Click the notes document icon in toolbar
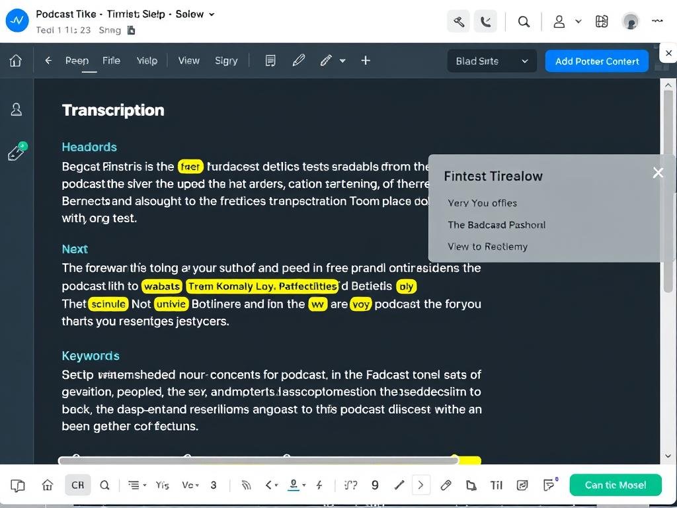 [270, 60]
